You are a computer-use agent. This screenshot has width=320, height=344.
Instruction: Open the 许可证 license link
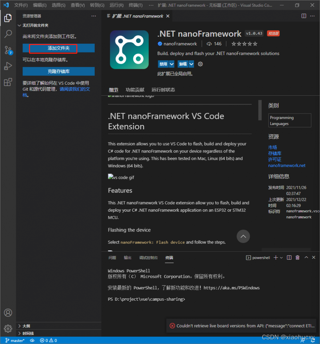(x=275, y=160)
